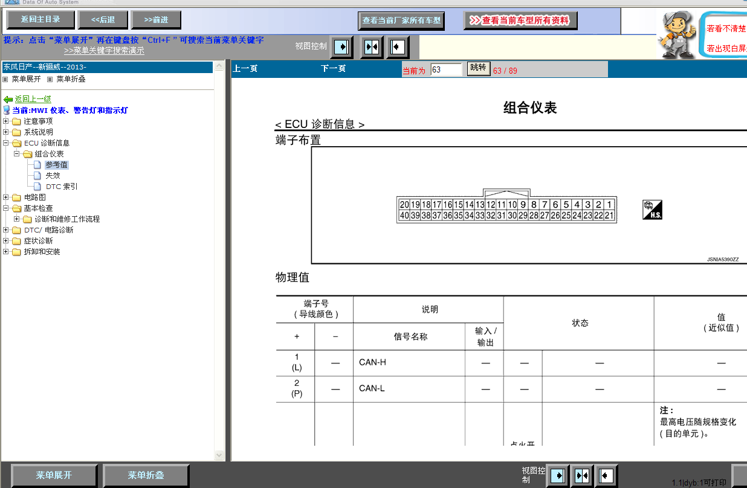Select the top split view control icon
The width and height of the screenshot is (747, 488).
click(372, 47)
